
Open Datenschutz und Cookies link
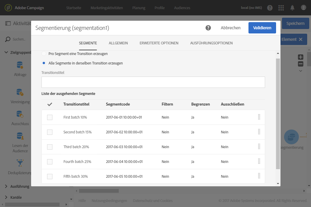click(153, 200)
